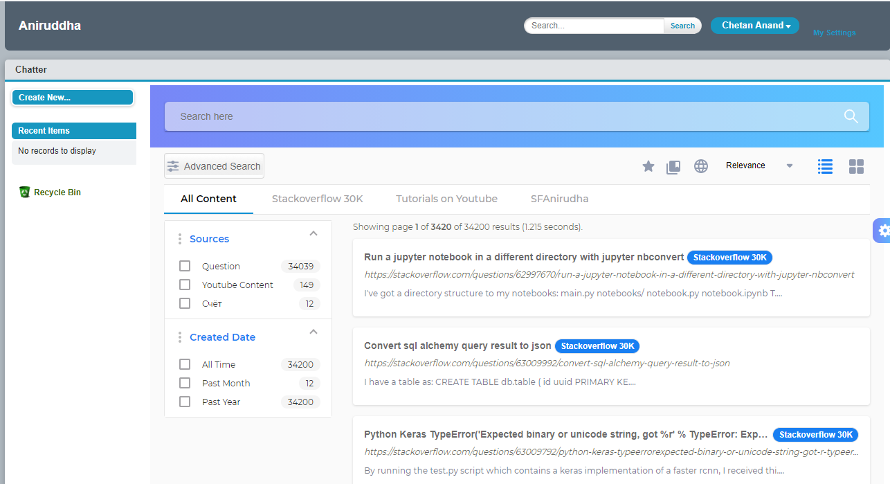Collapse the Sources filter section

314,233
